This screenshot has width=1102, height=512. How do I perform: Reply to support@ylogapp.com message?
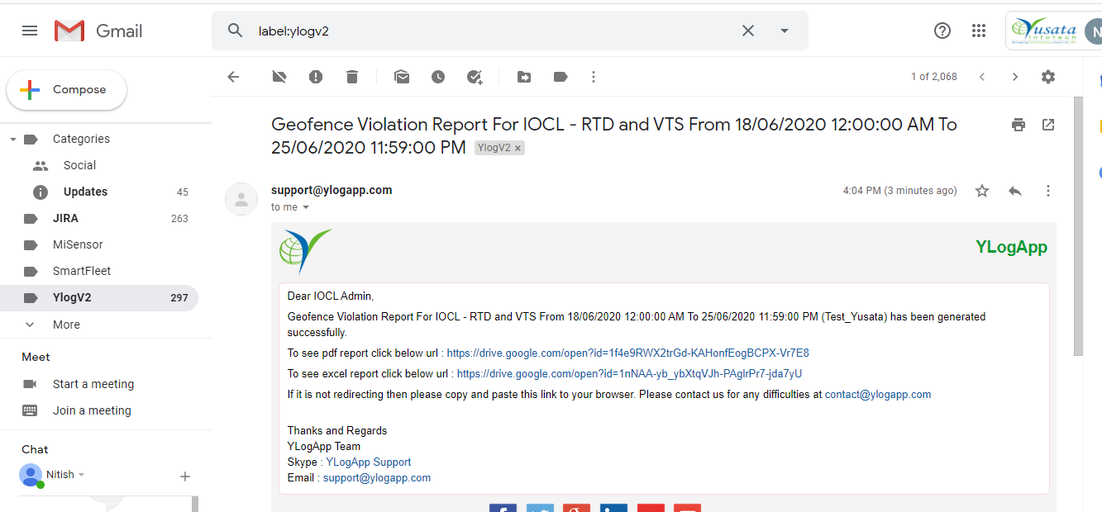click(x=1015, y=191)
